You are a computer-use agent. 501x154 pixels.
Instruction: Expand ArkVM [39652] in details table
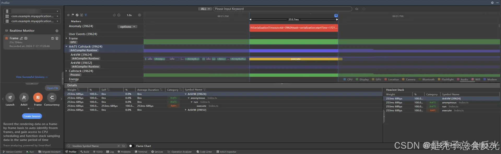tap(186, 110)
